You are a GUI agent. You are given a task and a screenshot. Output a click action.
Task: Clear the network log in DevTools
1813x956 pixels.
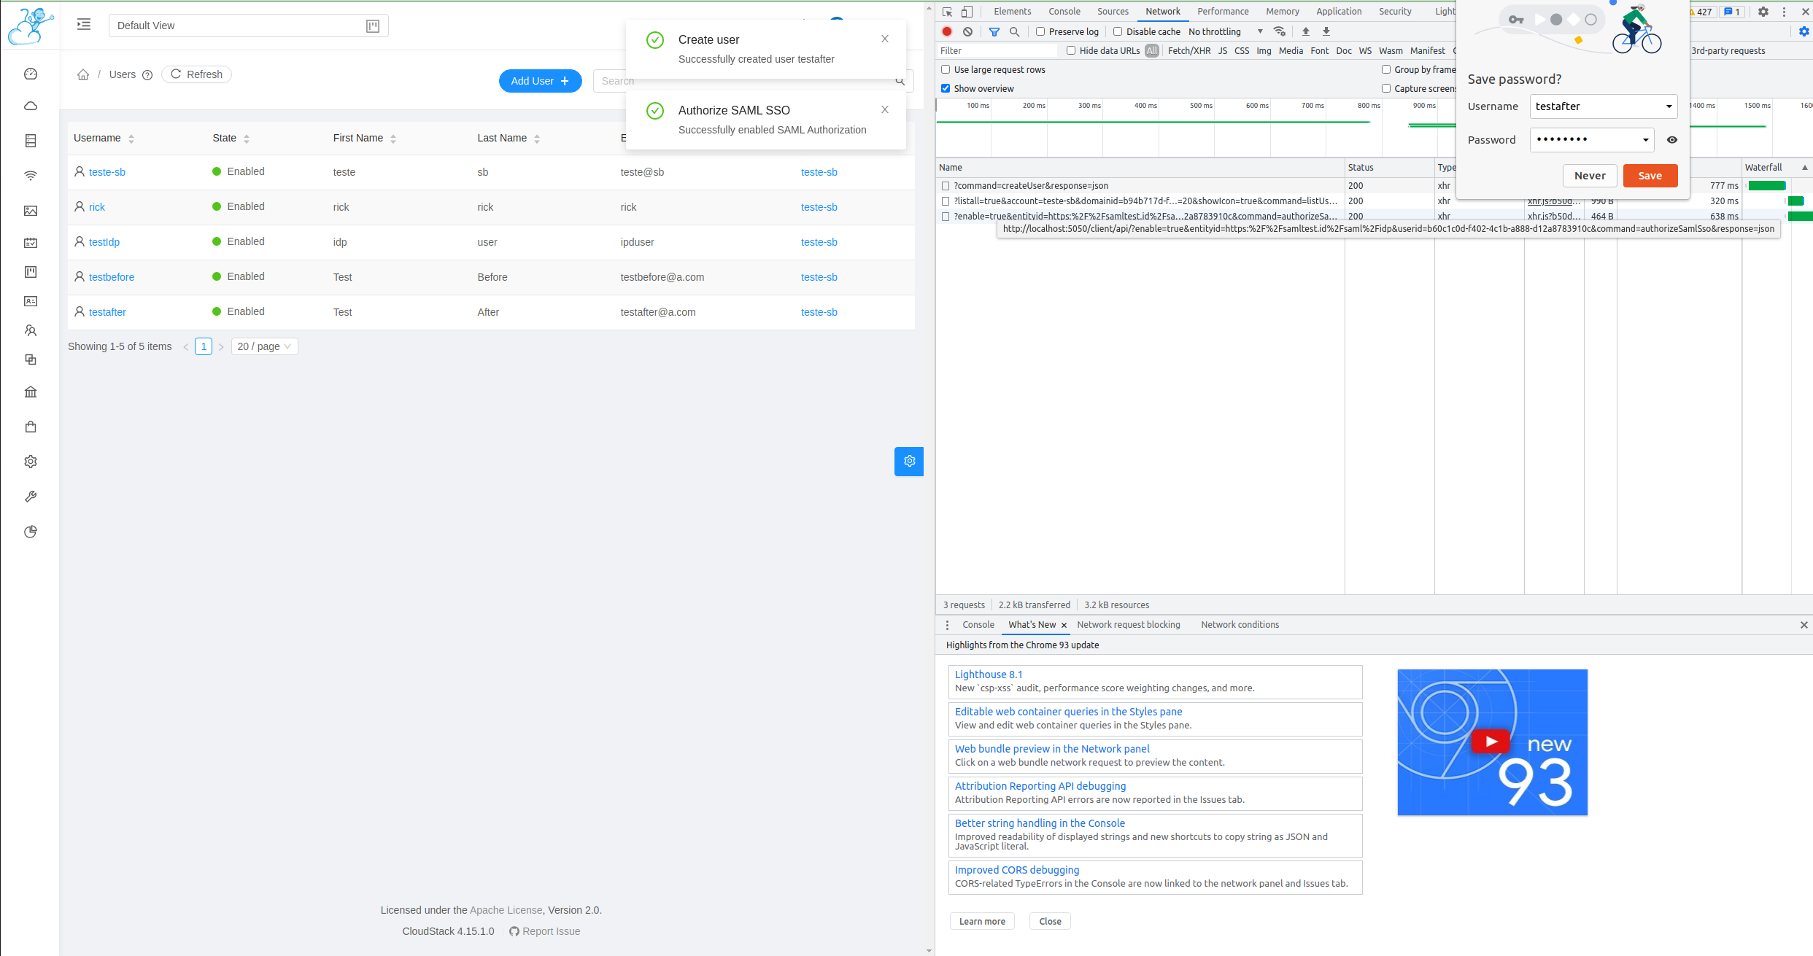coord(967,31)
